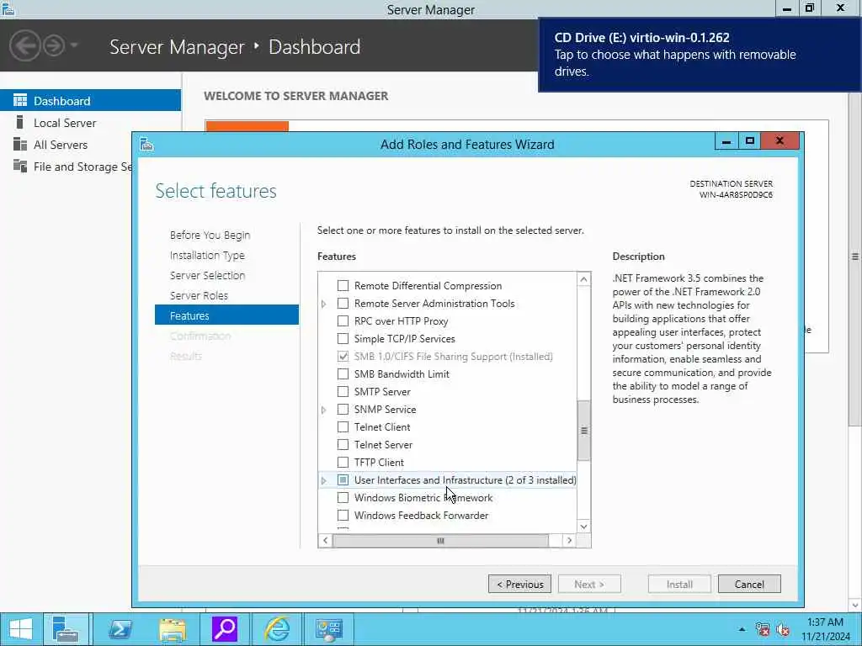Check Windows Feedback Forwarder
The height and width of the screenshot is (646, 862).
point(343,516)
